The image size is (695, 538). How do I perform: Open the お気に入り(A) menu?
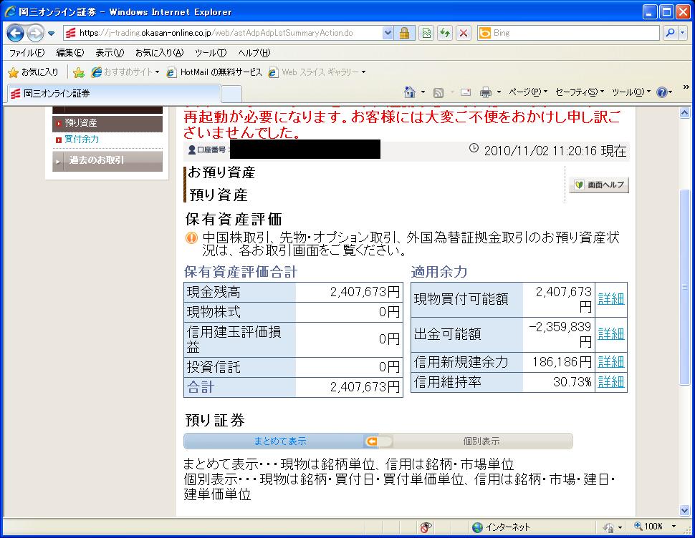[159, 53]
